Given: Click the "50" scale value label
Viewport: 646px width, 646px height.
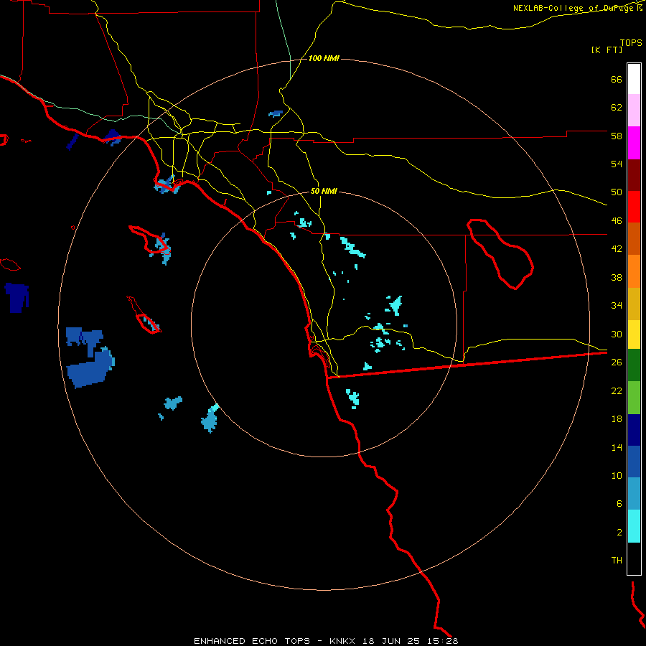Looking at the screenshot, I should (x=617, y=192).
